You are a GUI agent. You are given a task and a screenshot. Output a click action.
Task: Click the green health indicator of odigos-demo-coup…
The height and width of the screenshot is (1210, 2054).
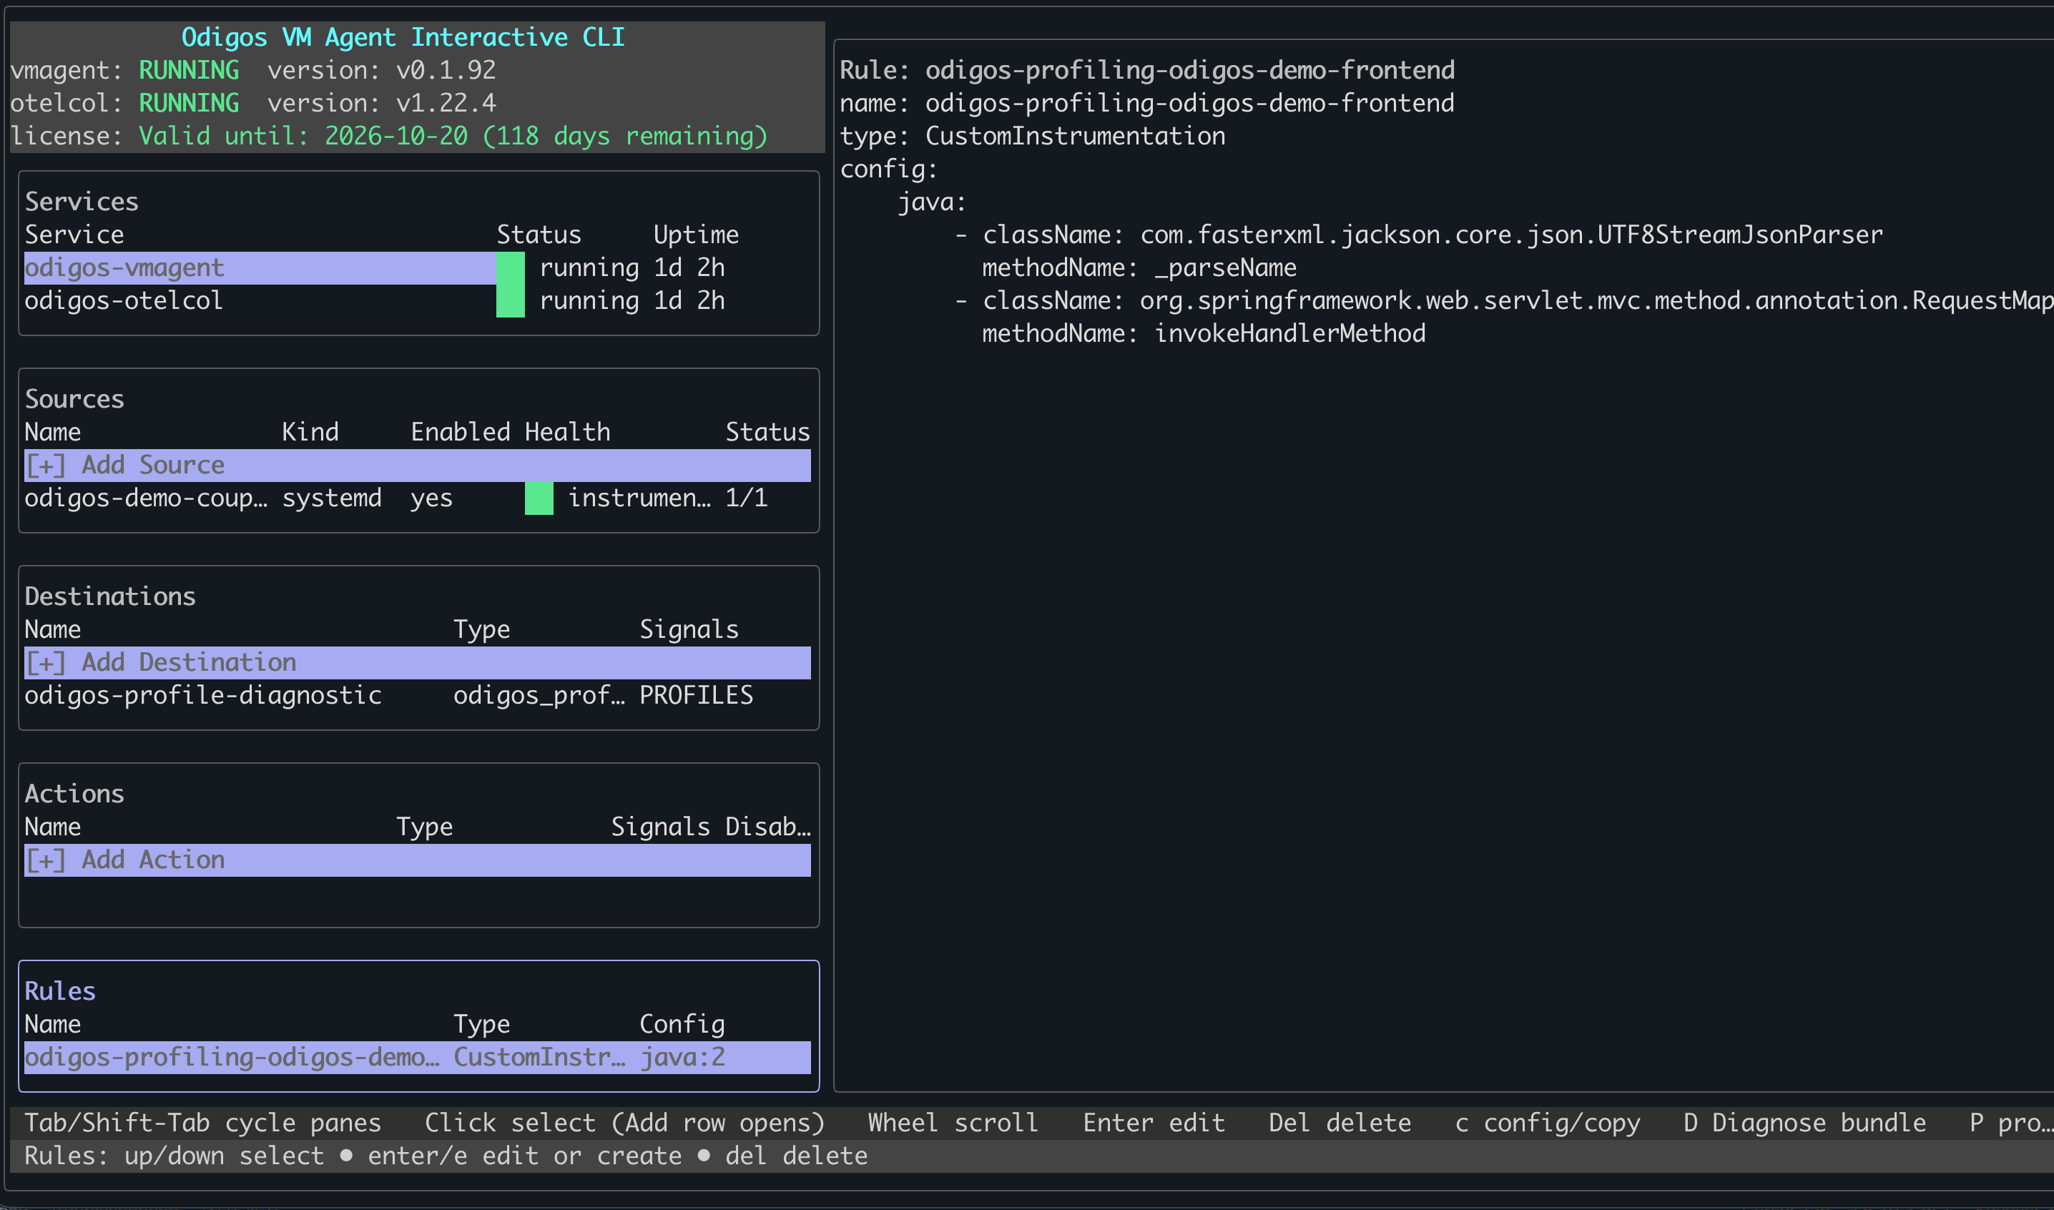coord(539,498)
